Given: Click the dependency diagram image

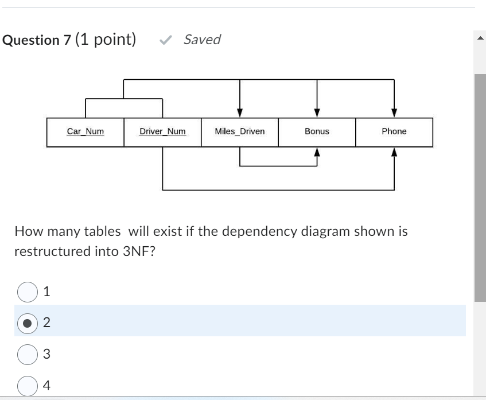Looking at the screenshot, I should 241,132.
